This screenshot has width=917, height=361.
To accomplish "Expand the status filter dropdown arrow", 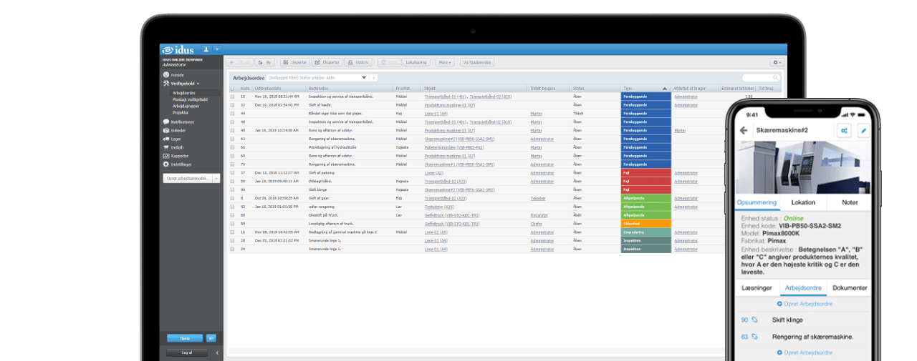I will click(x=364, y=77).
